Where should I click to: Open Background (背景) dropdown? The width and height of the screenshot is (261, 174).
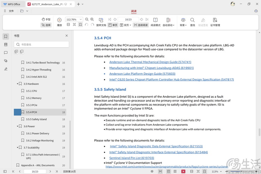(183, 22)
